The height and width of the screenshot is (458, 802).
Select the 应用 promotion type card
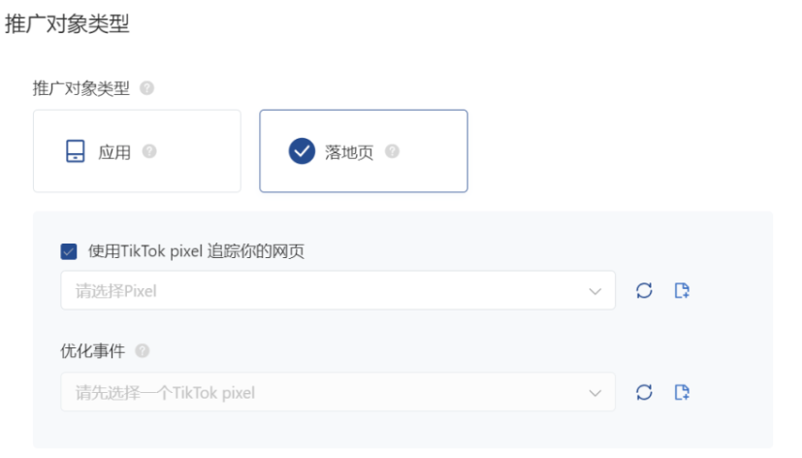pyautogui.click(x=137, y=151)
